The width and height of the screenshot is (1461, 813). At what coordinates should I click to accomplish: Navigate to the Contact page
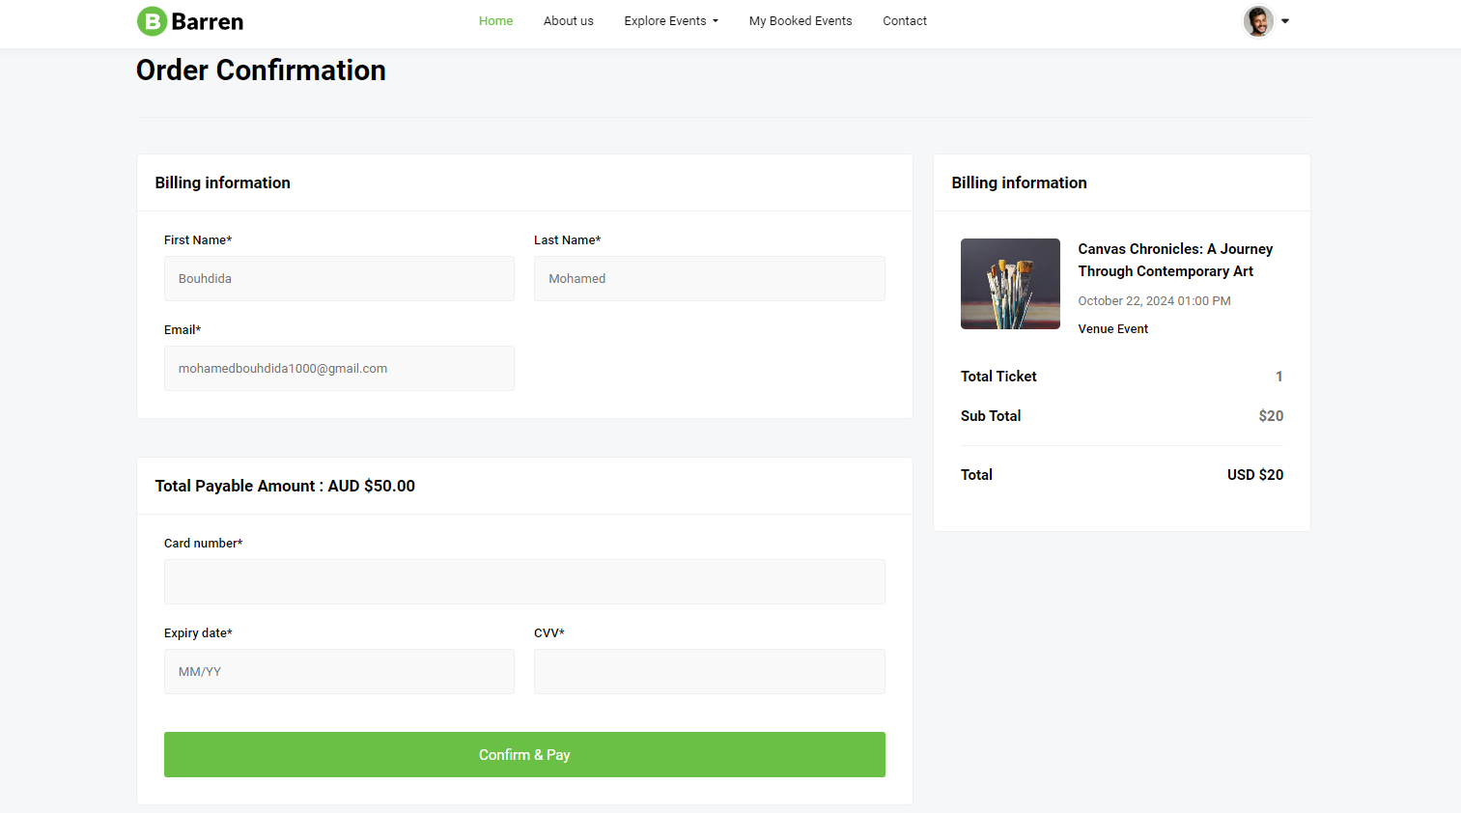904,21
